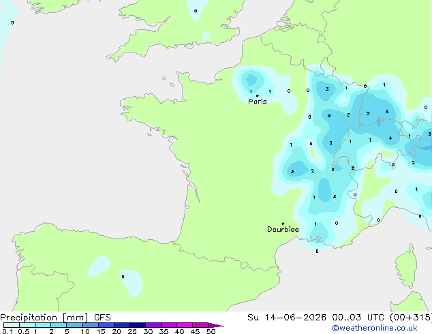This screenshot has width=432, height=334.
Task: Click the arrow tip beyond 50 mm legend
Action: 216,325
